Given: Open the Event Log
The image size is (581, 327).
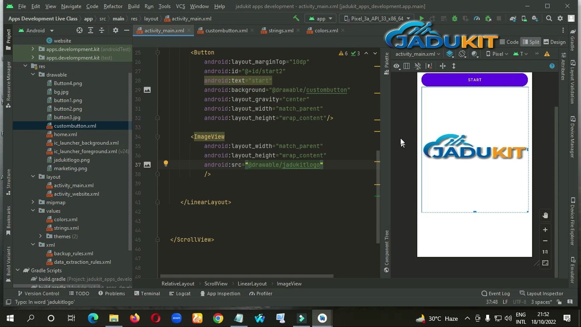Looking at the screenshot, I should 496,293.
